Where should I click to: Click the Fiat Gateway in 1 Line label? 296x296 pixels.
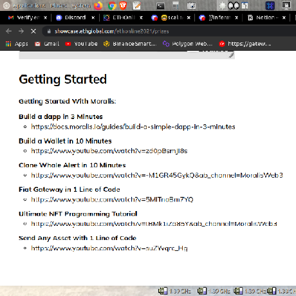[69, 189]
